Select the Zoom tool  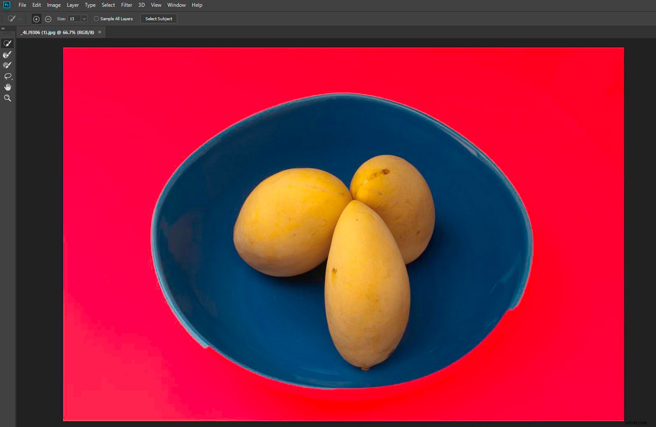coord(7,98)
